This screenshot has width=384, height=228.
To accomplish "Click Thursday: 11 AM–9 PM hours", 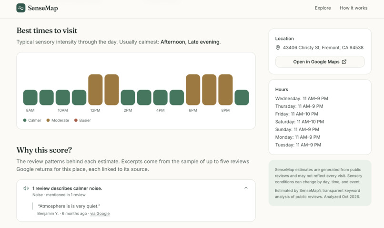I will [x=299, y=106].
